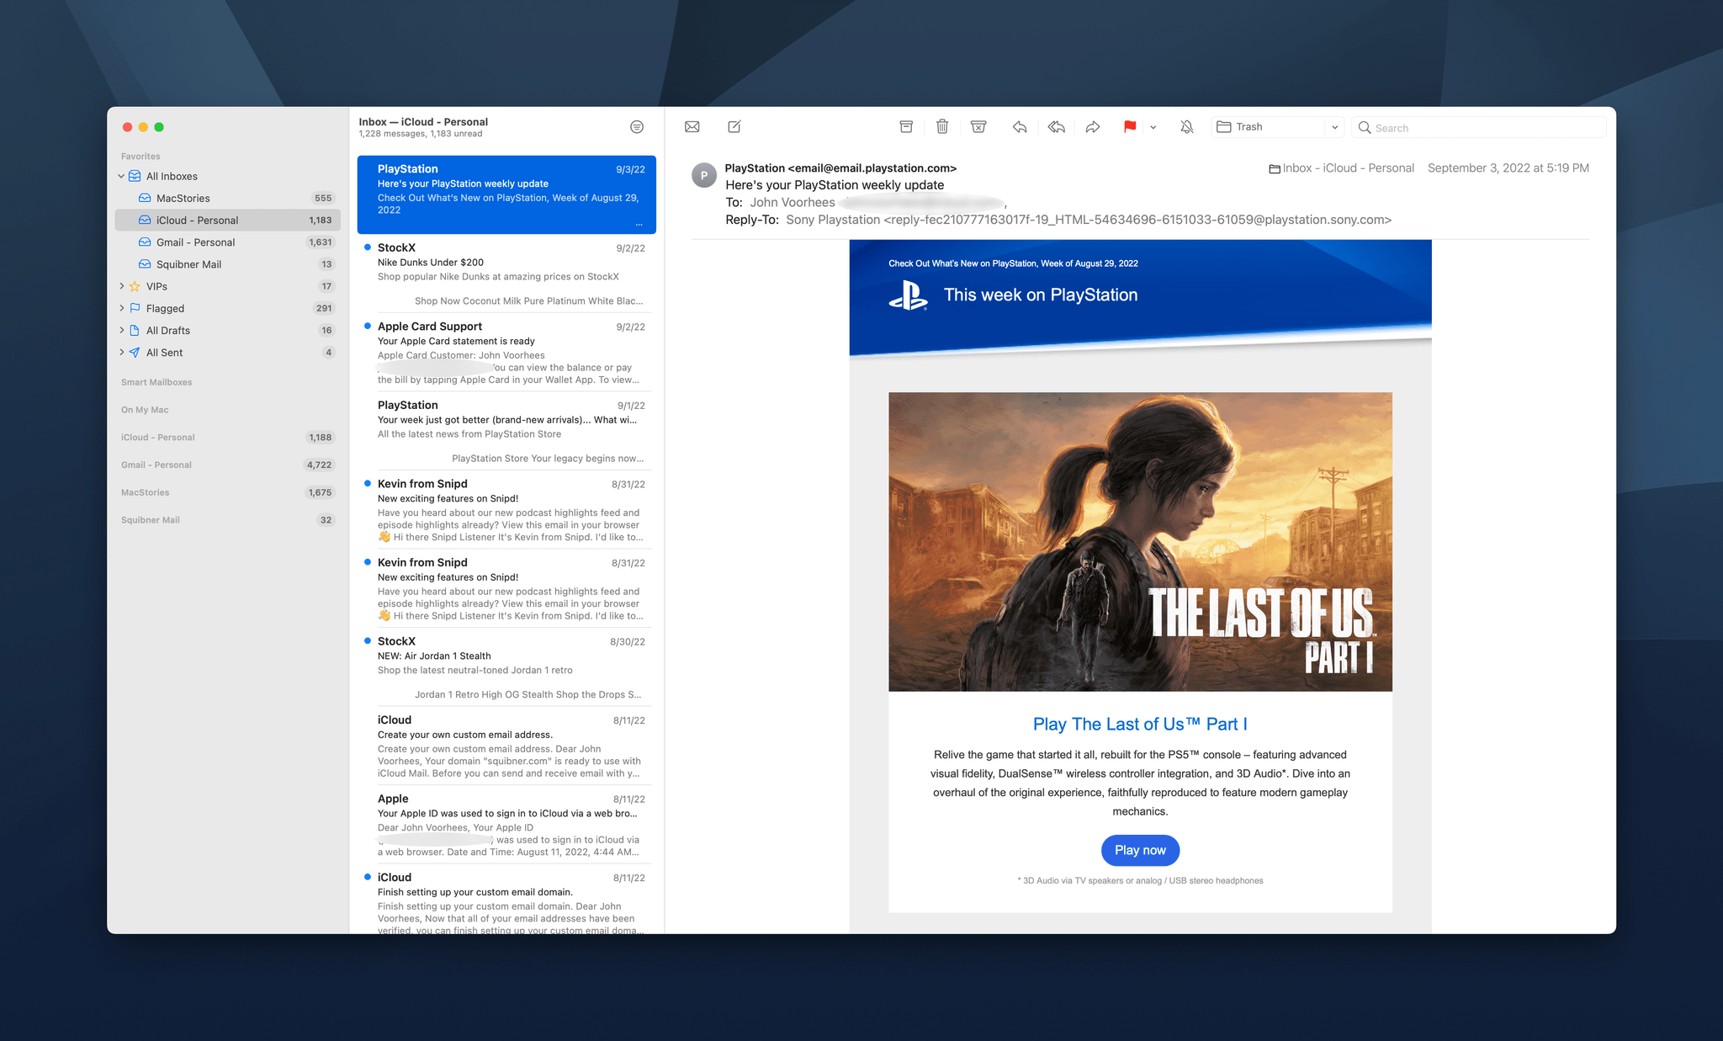Click the reply-all icon in toolbar
The image size is (1723, 1041).
click(x=1056, y=125)
